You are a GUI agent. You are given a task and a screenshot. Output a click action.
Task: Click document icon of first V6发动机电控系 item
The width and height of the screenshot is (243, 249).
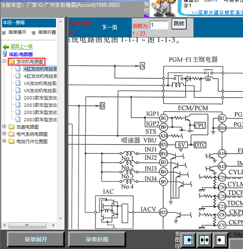(18, 83)
